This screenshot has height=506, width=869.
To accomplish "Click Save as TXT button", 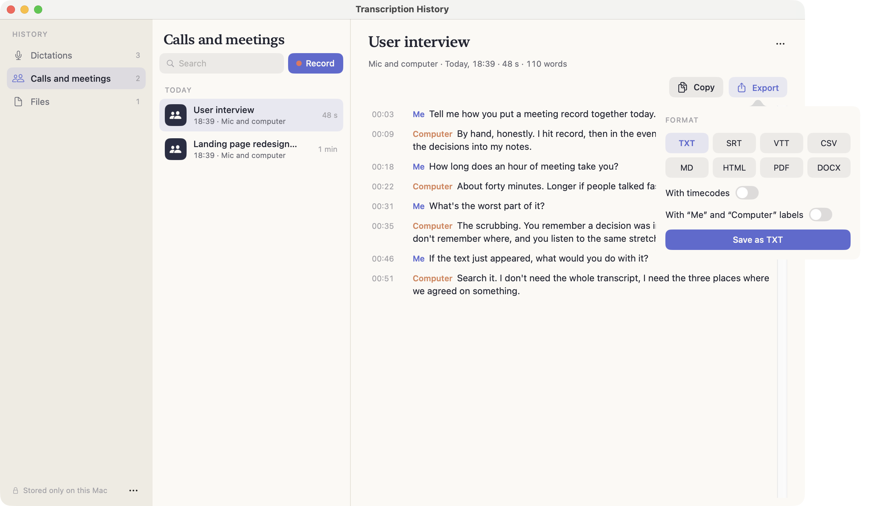I will (x=758, y=240).
